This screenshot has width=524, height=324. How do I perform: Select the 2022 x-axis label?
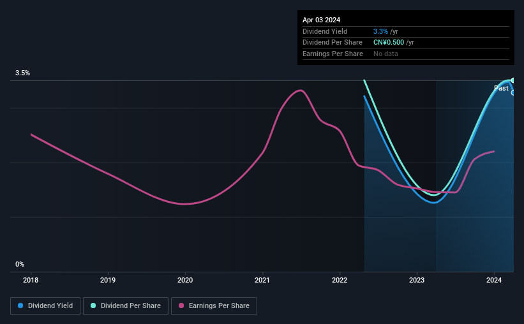[x=339, y=280]
